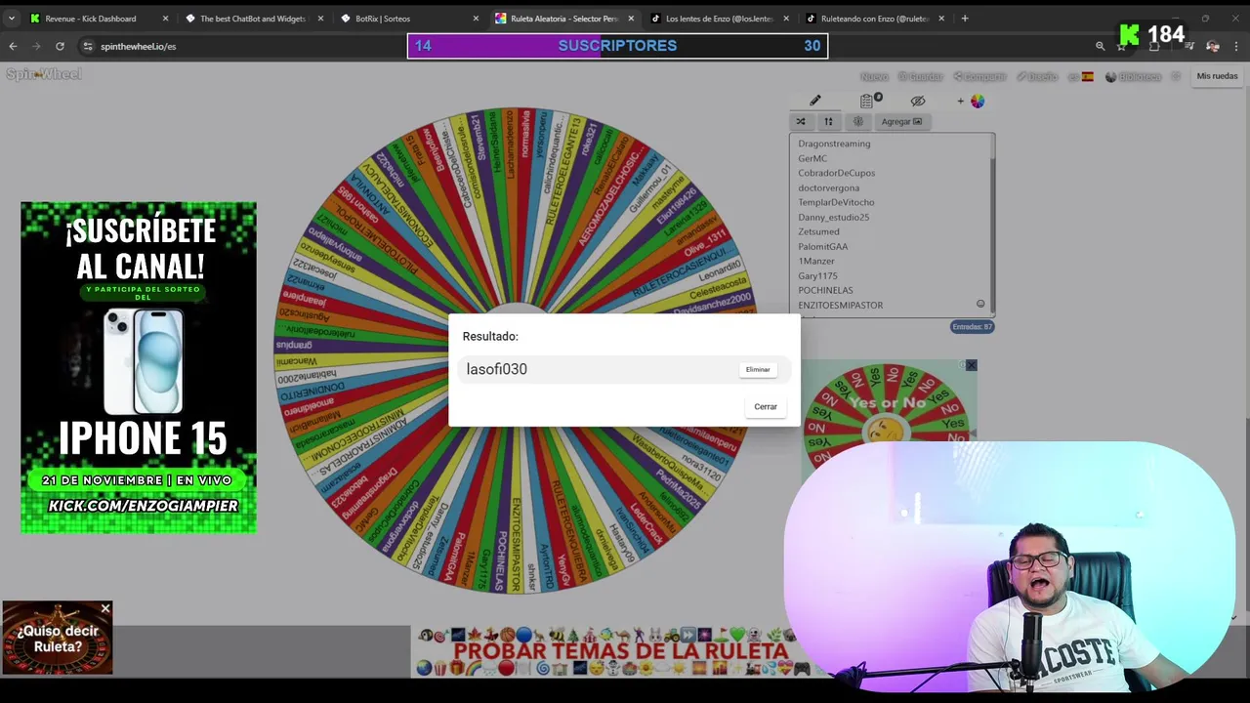Click entry TemplarDeVitocho in the list
The height and width of the screenshot is (703, 1250).
tap(836, 202)
